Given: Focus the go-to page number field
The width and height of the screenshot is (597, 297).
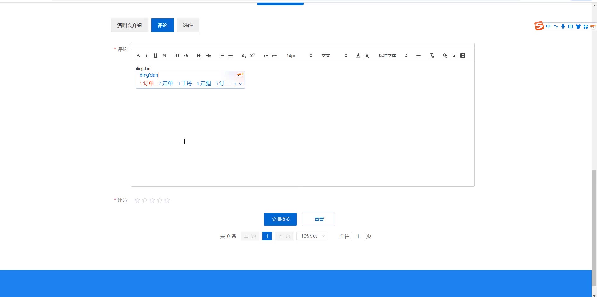Looking at the screenshot, I should (358, 236).
